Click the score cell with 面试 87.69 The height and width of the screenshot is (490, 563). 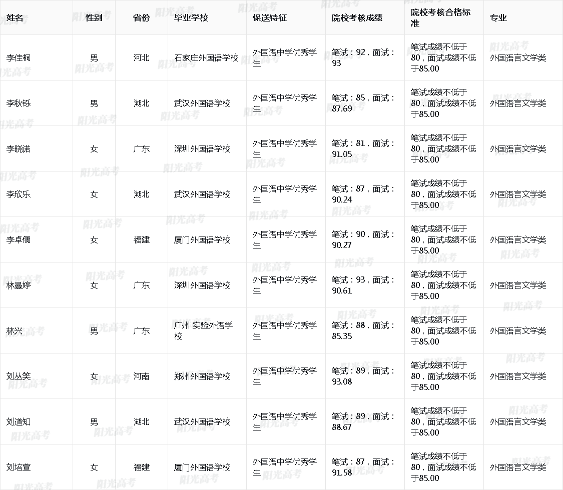tap(364, 103)
